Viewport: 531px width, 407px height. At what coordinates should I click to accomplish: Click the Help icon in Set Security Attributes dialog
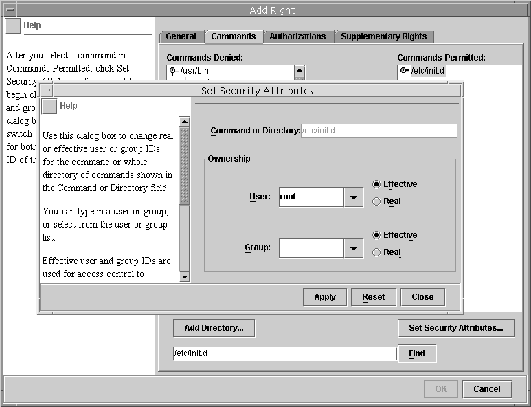(x=49, y=106)
